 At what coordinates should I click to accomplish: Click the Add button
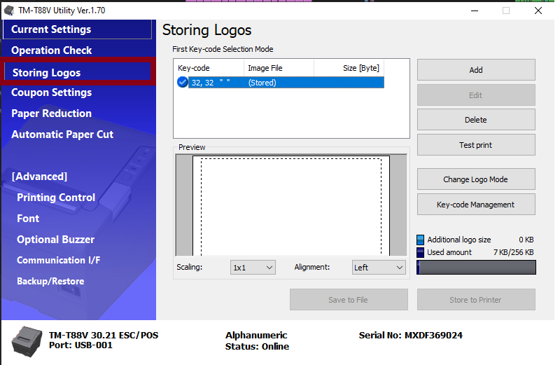coord(476,70)
